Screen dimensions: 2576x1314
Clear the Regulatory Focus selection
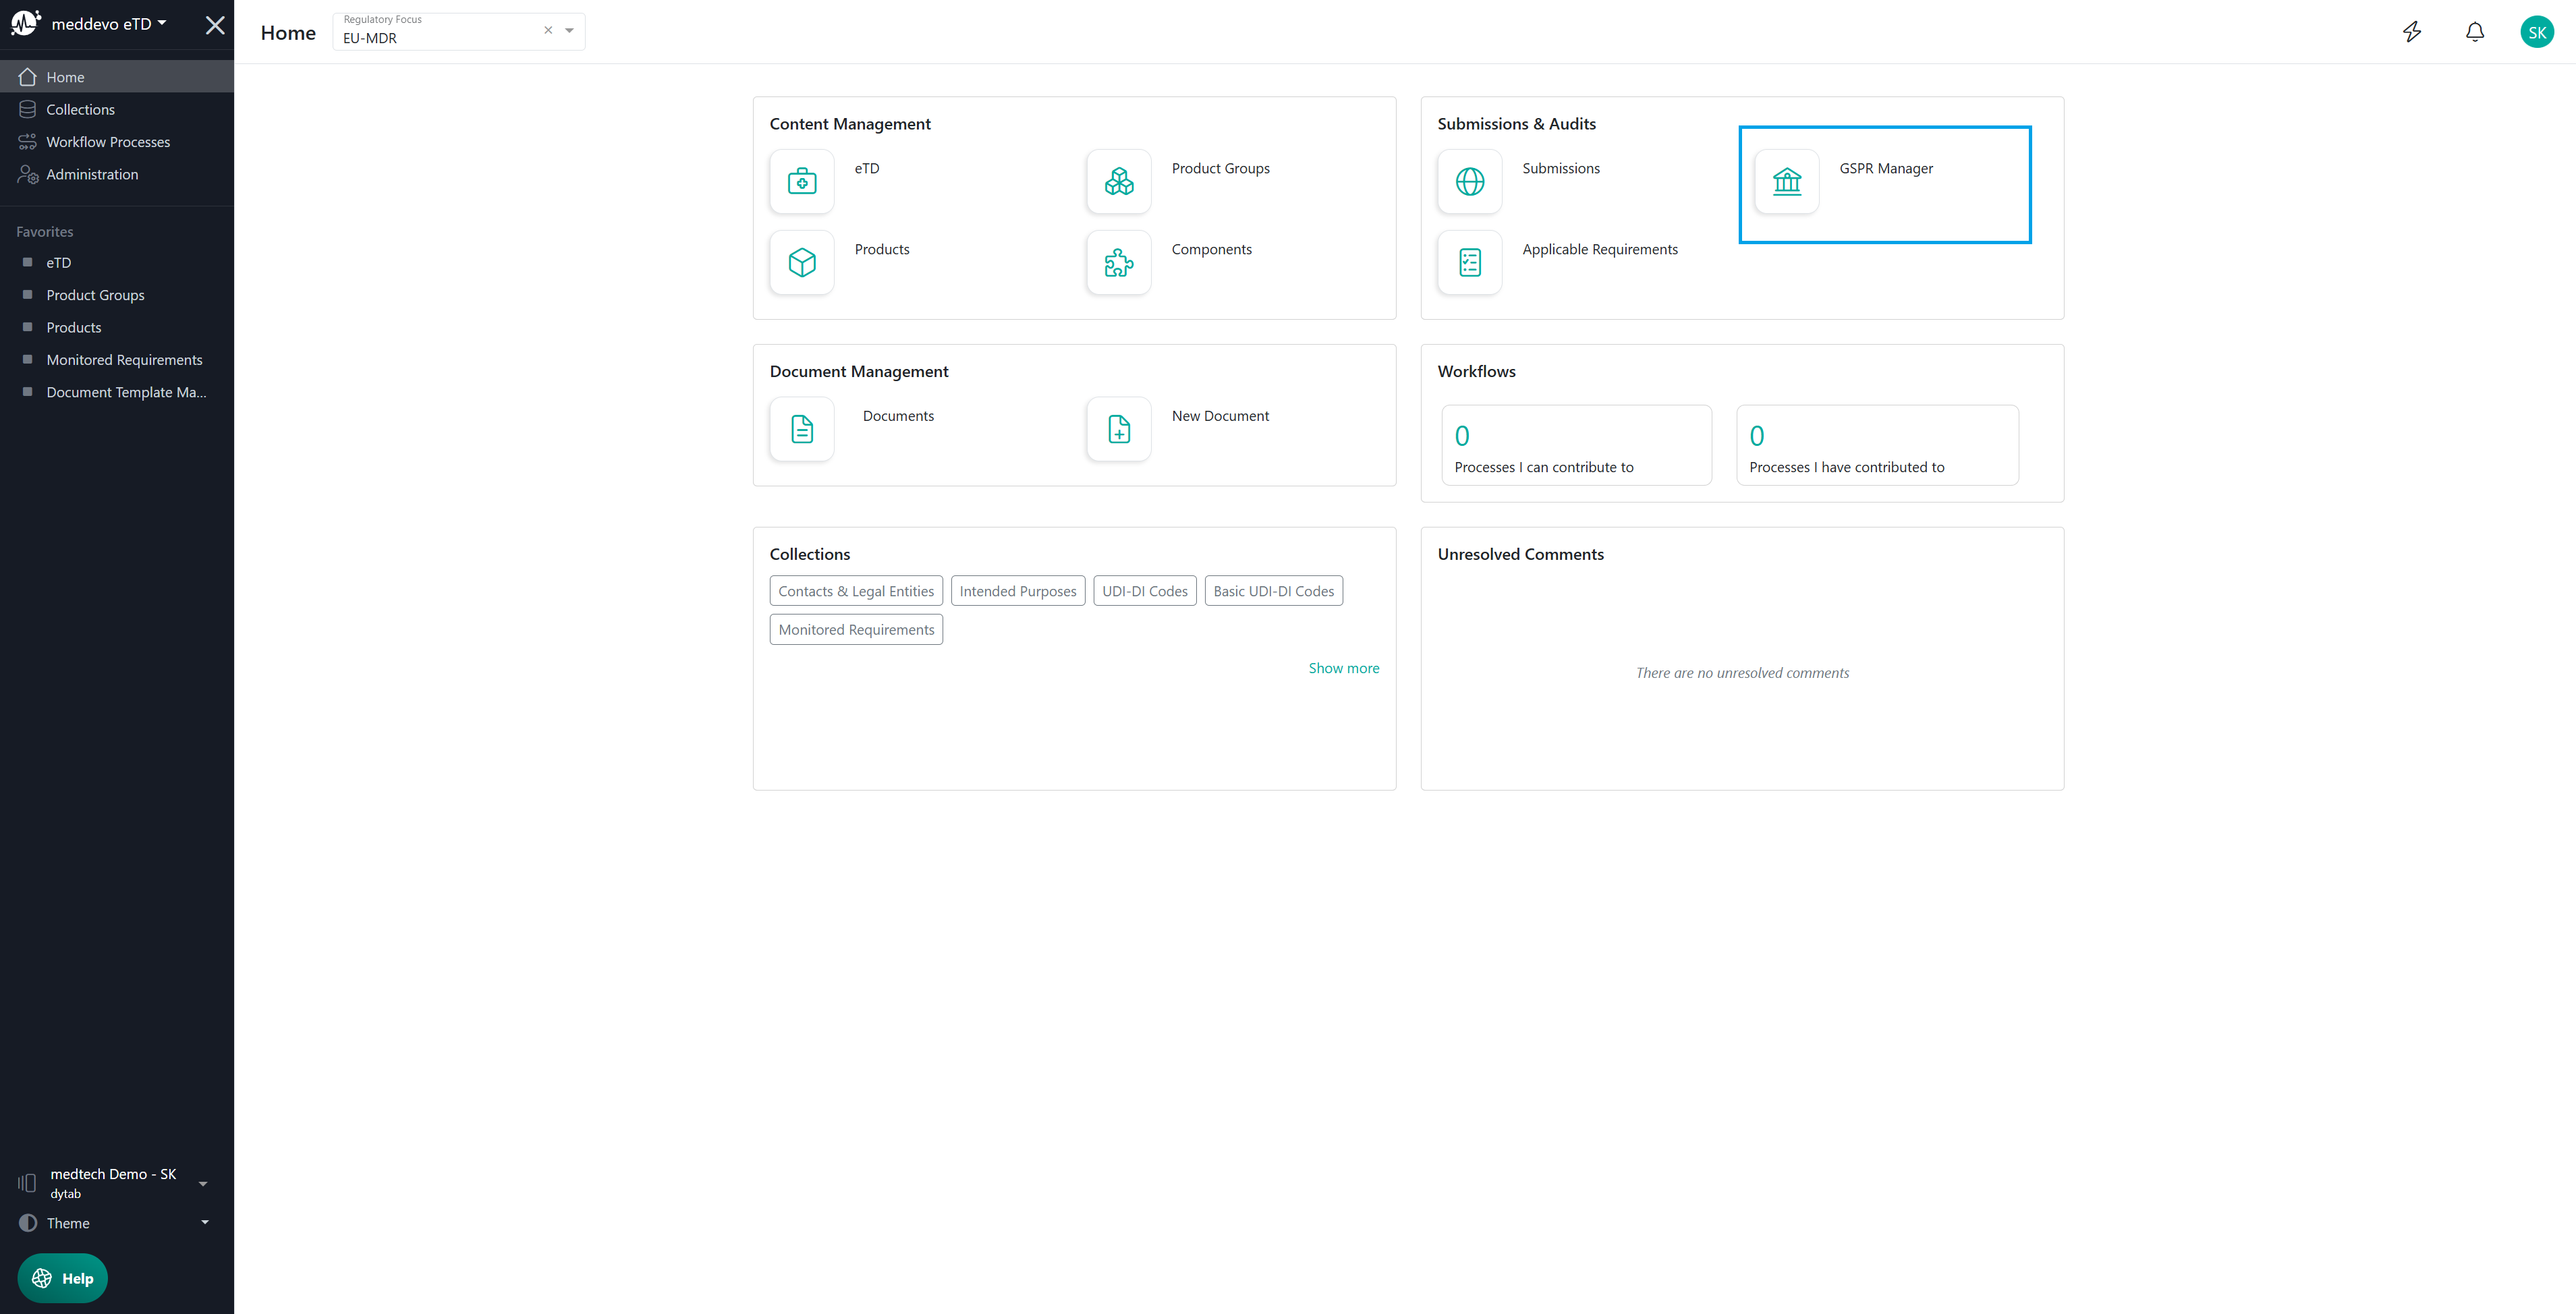pos(548,30)
